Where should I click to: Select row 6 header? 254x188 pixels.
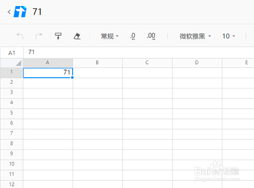pyautogui.click(x=12, y=124)
